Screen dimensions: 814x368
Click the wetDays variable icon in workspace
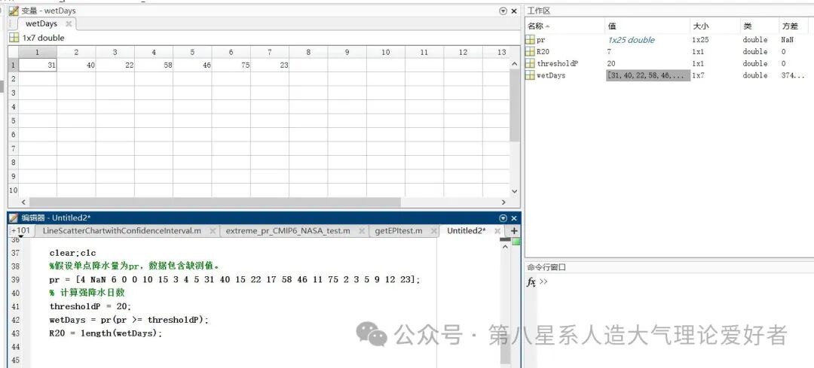click(x=530, y=76)
